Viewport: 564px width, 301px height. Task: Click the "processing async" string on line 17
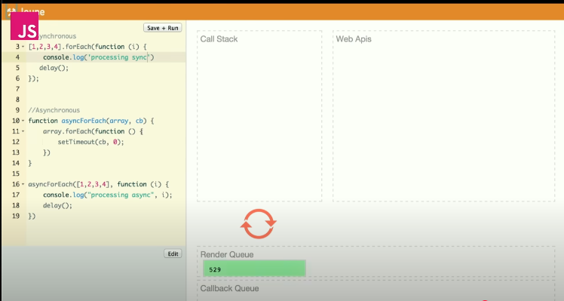[121, 195]
